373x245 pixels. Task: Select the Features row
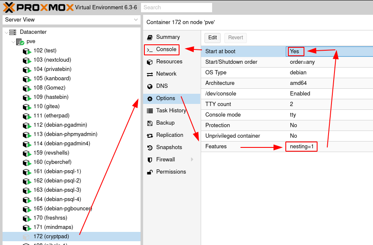(x=287, y=147)
